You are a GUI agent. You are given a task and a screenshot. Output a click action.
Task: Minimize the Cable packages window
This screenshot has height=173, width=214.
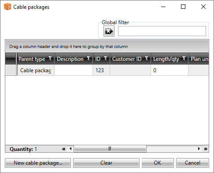[163, 7]
